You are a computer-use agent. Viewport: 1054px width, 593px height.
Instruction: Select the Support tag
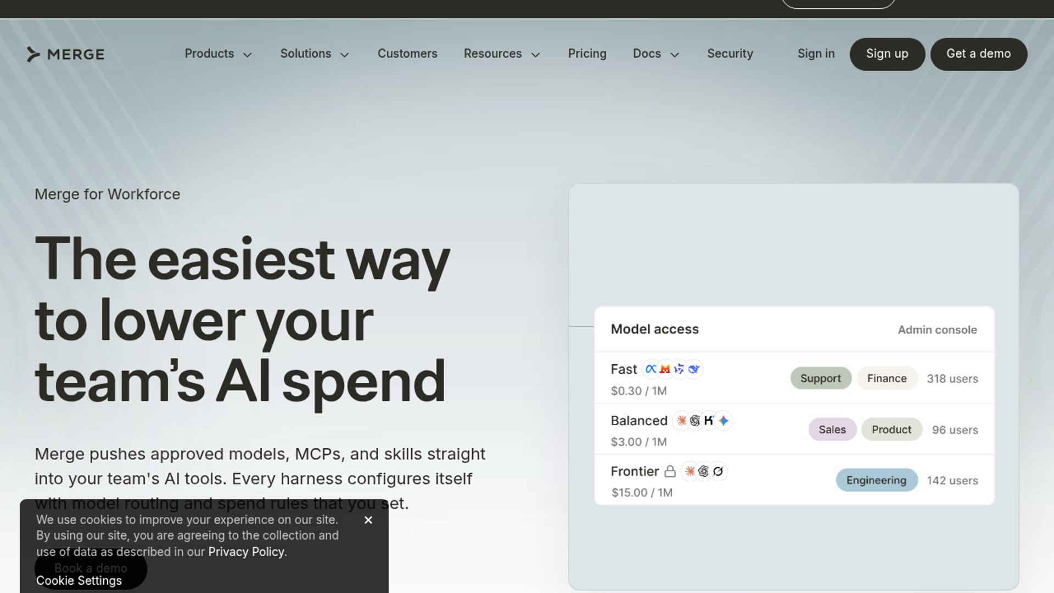[x=820, y=378]
